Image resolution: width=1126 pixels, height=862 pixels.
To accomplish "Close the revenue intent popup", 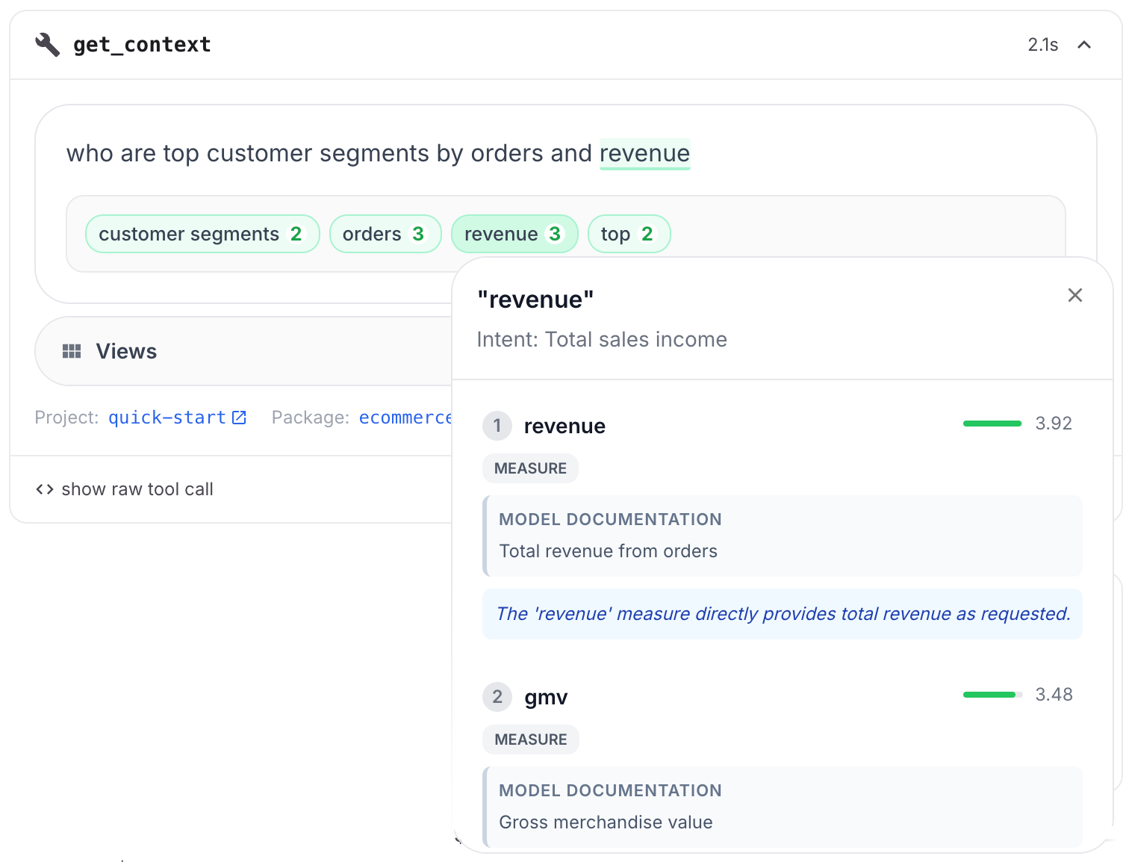I will pyautogui.click(x=1074, y=295).
